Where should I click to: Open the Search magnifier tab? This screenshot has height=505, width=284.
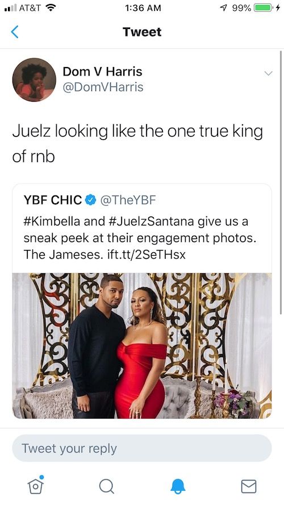[x=107, y=486]
